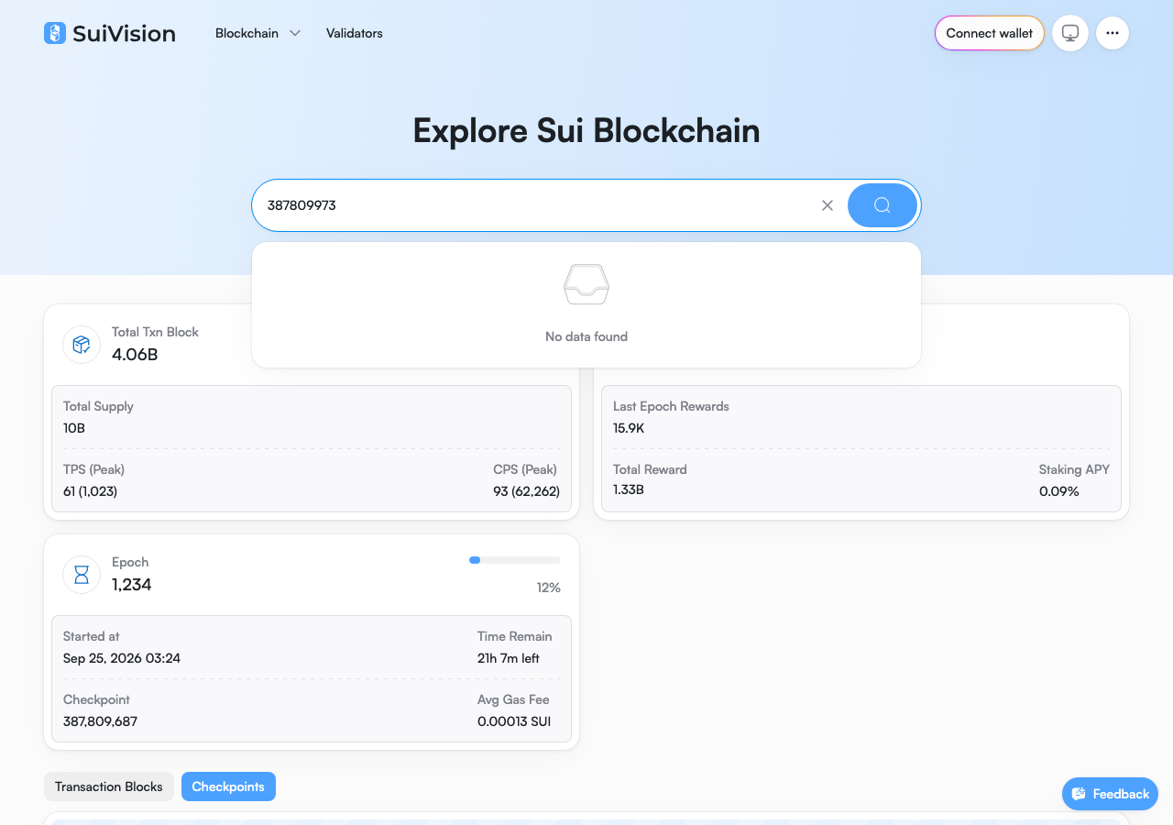Click the magnifier search button
This screenshot has height=825, width=1173.
(x=882, y=205)
